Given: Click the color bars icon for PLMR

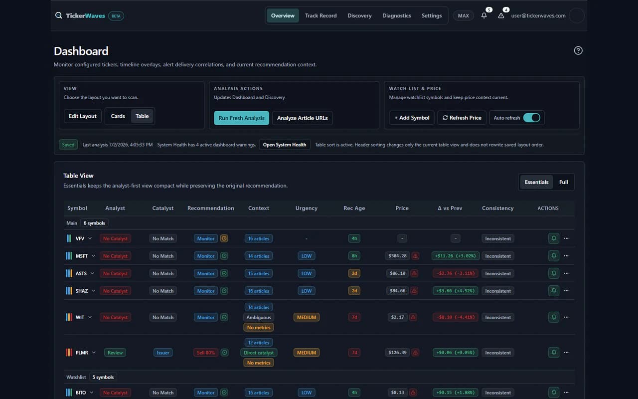Looking at the screenshot, I should pos(69,353).
